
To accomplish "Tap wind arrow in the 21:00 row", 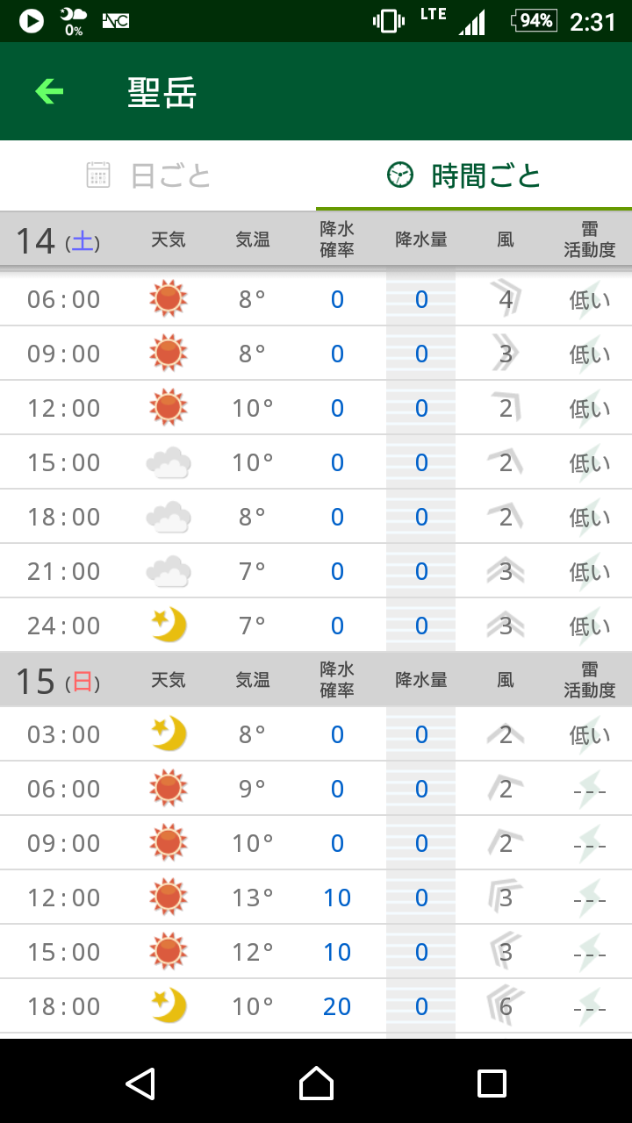I will point(506,571).
